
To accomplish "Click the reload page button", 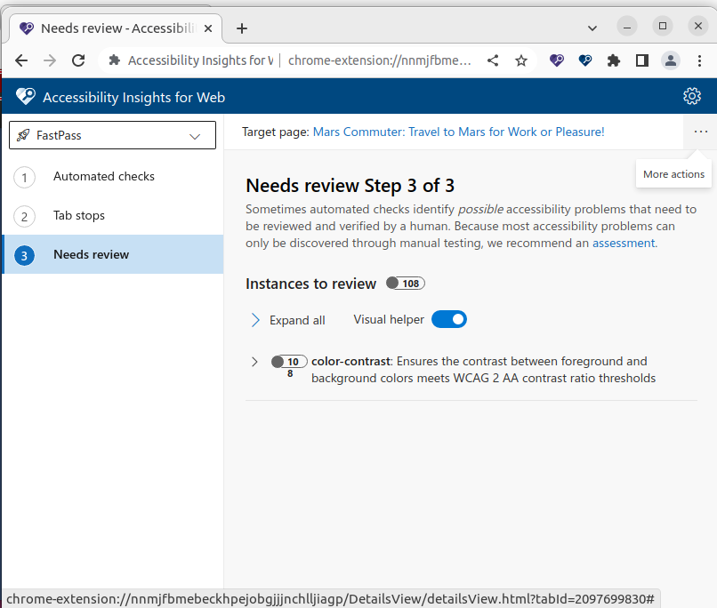I will coord(78,60).
